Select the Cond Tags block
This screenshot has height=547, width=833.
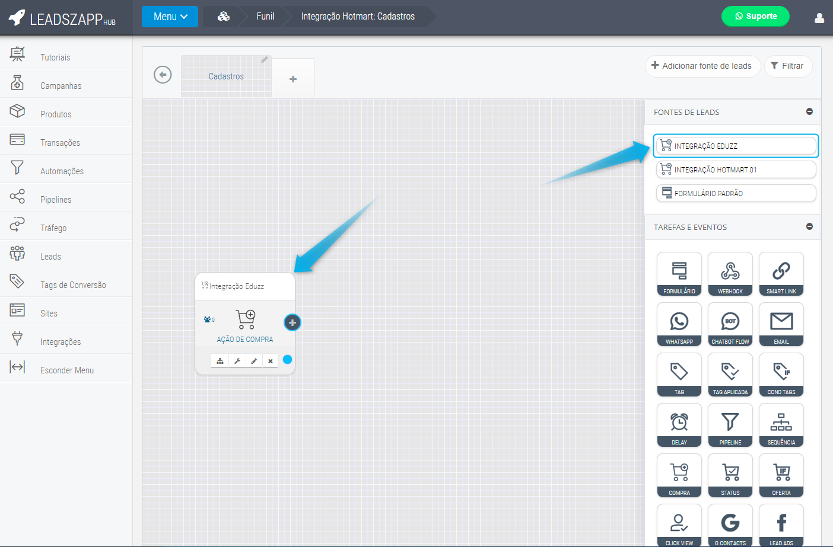click(x=781, y=375)
